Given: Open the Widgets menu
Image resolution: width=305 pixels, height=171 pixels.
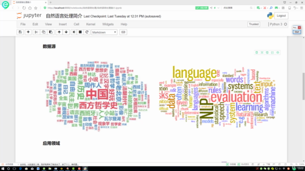Looking at the screenshot, I should (108, 24).
